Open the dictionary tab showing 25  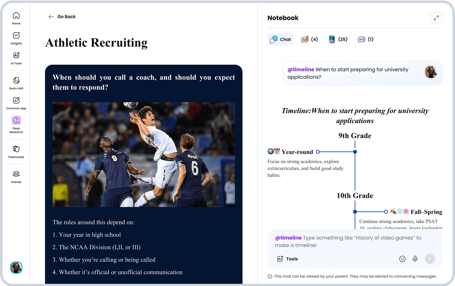point(338,40)
